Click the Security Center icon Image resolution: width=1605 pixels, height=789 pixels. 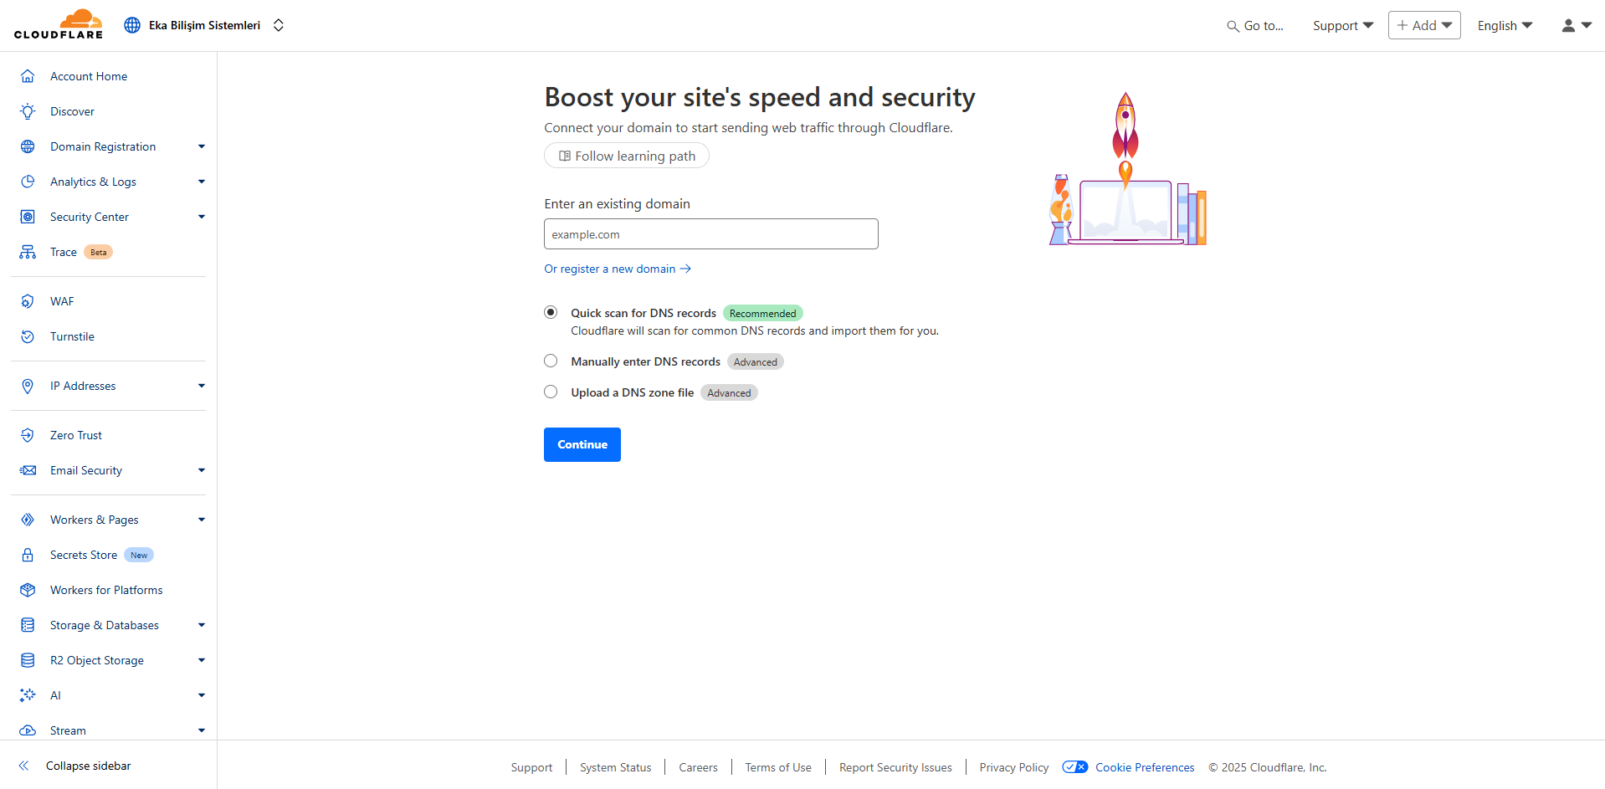coord(28,217)
